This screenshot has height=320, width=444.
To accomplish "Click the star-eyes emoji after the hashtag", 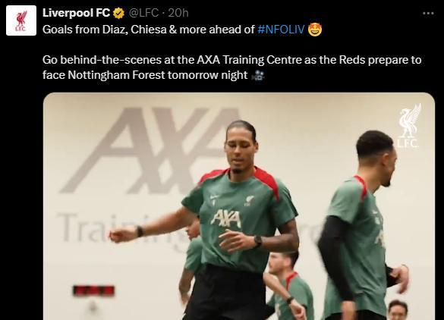I will coord(314,30).
